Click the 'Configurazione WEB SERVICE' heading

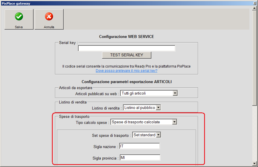tap(126, 37)
